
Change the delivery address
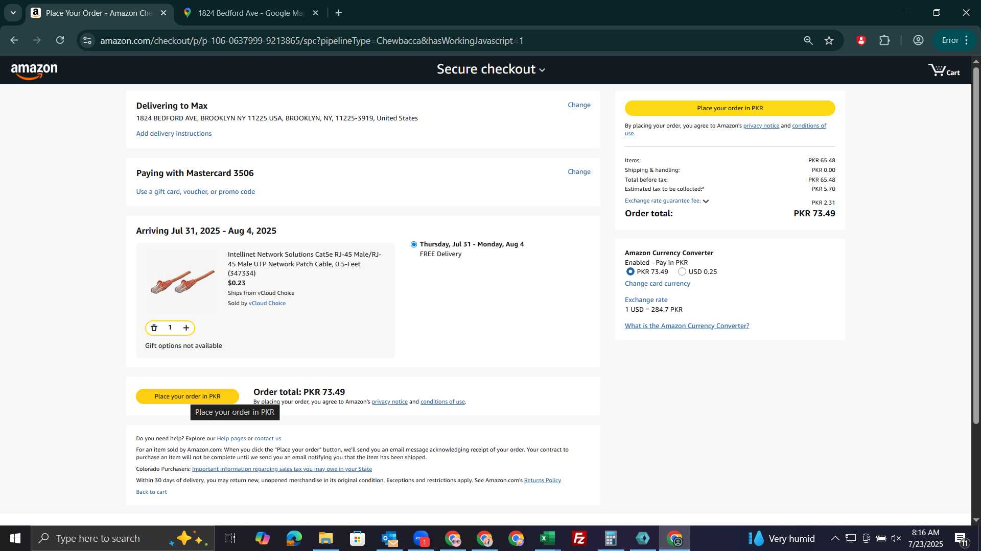pyautogui.click(x=579, y=105)
